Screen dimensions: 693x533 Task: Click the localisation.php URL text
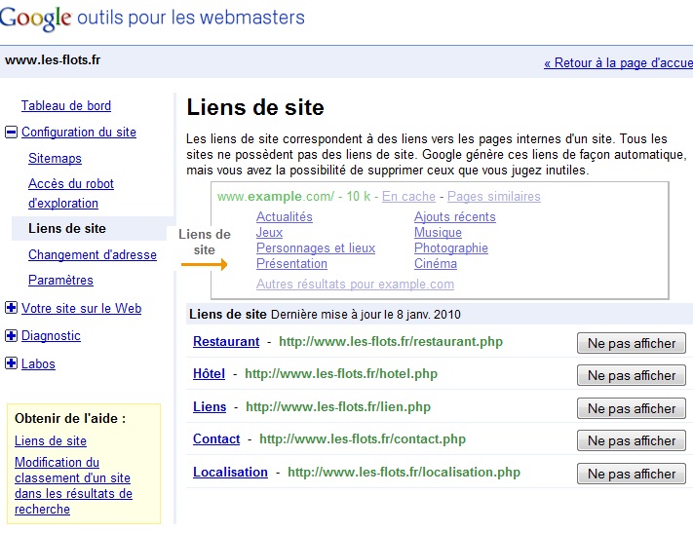pos(404,472)
